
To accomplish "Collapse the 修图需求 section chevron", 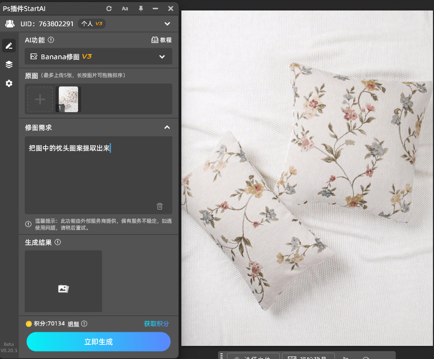I will pyautogui.click(x=167, y=127).
